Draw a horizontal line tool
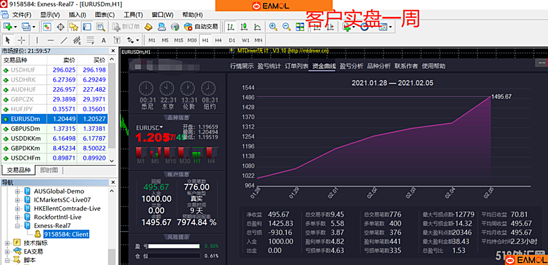 (x=50, y=40)
